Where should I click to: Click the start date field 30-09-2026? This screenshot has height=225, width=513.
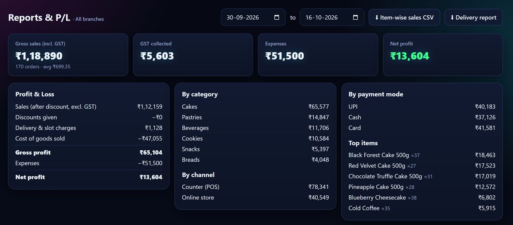coord(253,17)
